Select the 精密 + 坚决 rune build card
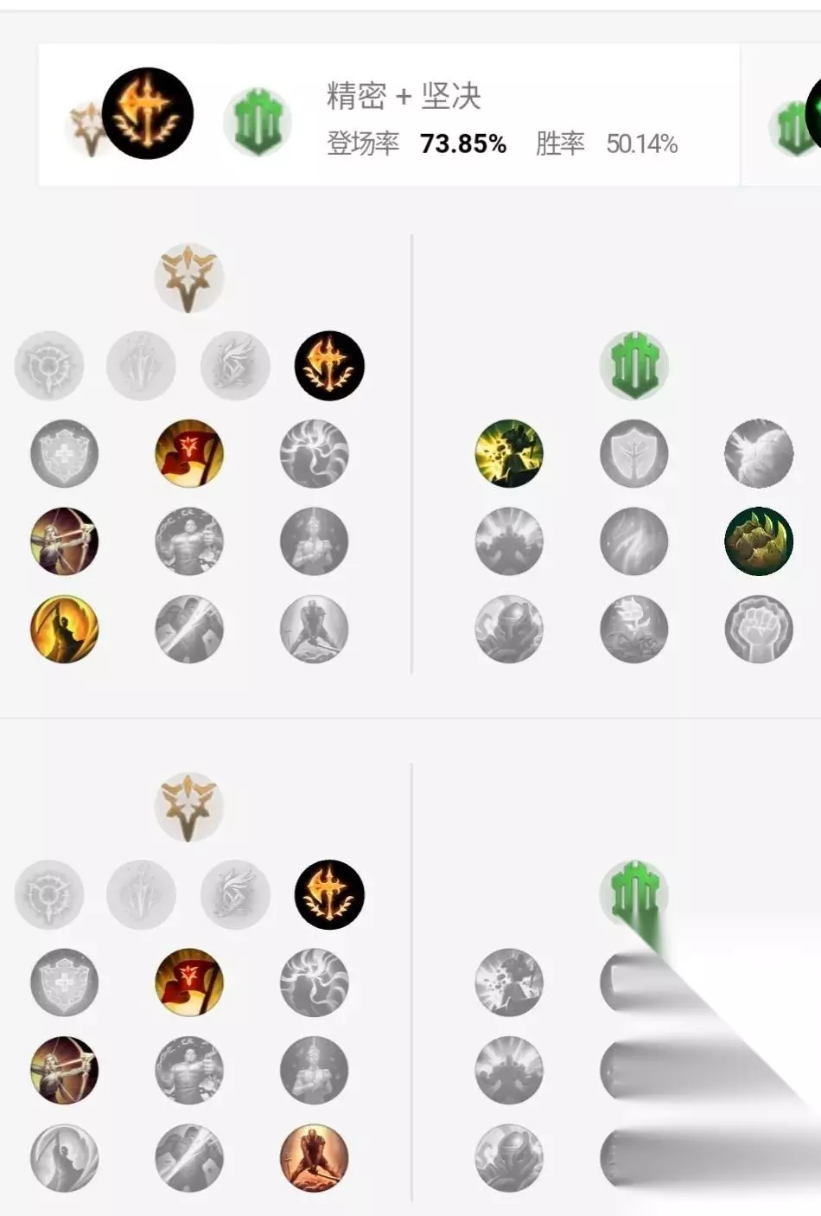Viewport: 821px width, 1216px height. tap(389, 115)
